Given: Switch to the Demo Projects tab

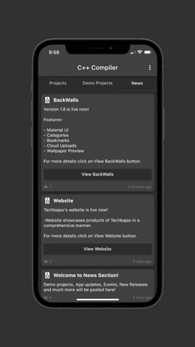Looking at the screenshot, I should (98, 83).
